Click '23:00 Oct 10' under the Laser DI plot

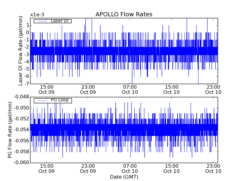(213, 90)
